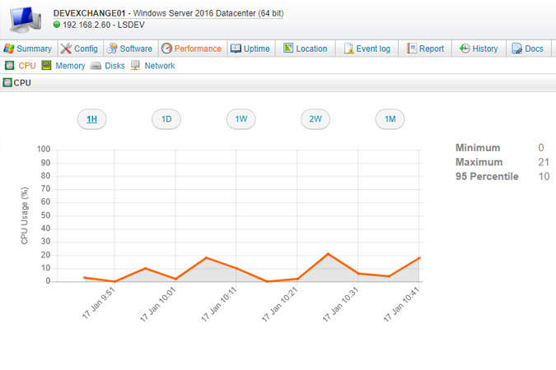Click the Disks drive icon in the sub-menu
The width and height of the screenshot is (556, 370).
(x=96, y=65)
